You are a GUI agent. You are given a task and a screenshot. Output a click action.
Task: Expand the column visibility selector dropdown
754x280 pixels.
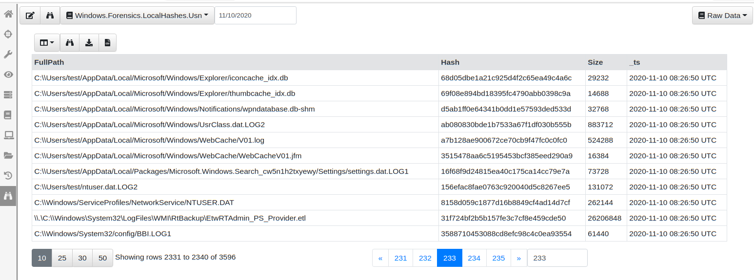click(47, 43)
